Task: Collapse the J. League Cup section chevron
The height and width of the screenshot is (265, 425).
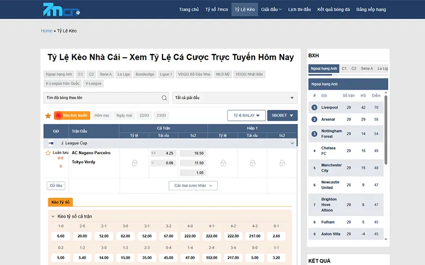Action: [x=292, y=143]
